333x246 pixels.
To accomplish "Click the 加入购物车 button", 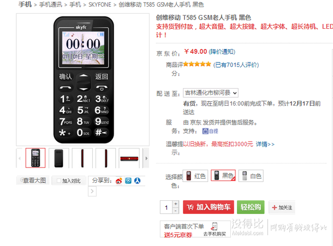I will pos(209,207).
